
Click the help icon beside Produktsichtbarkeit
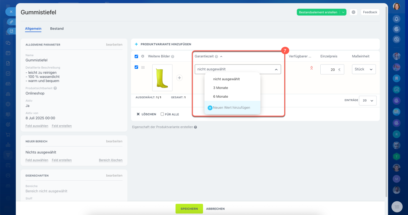pyautogui.click(x=55, y=88)
